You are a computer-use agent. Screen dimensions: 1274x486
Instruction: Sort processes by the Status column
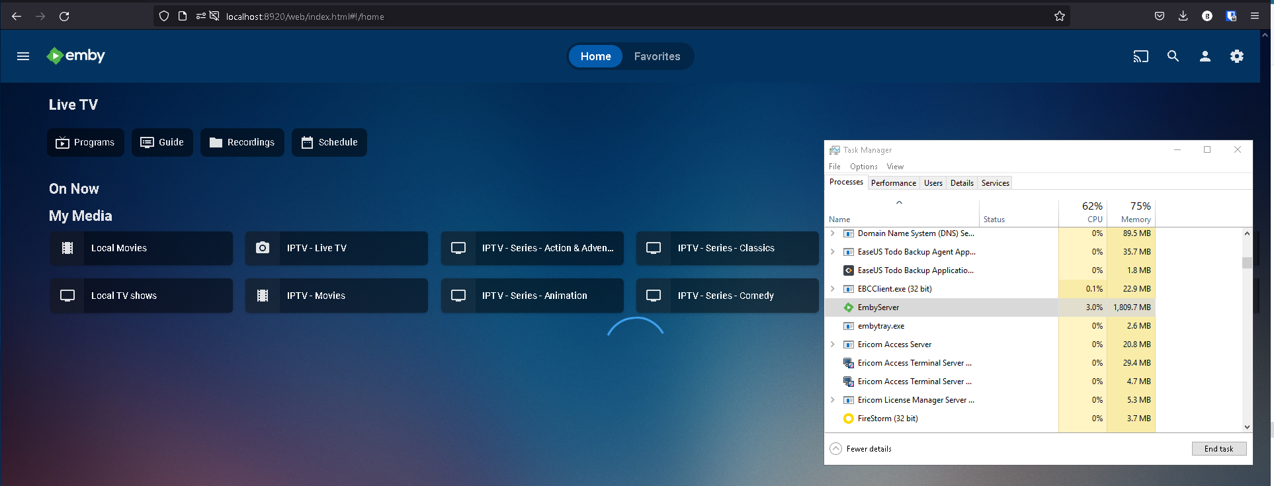[1019, 213]
